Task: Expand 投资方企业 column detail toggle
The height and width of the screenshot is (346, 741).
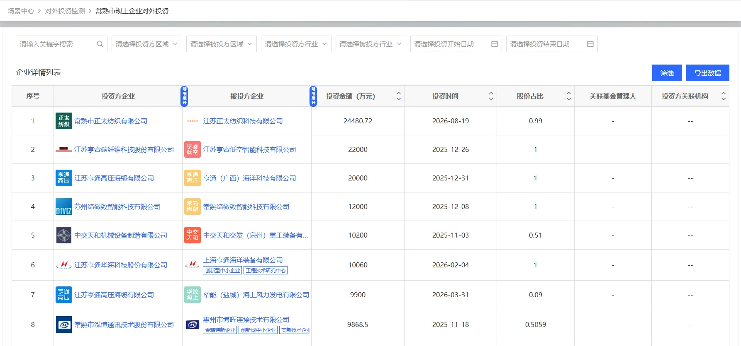Action: (185, 96)
